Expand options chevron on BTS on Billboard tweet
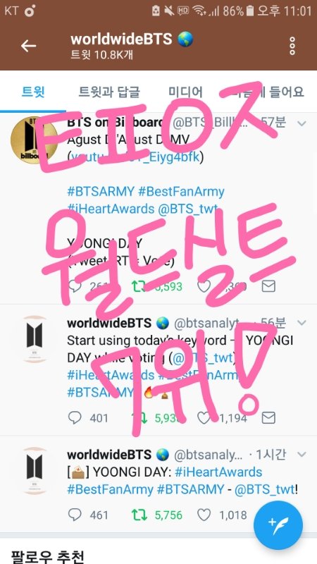Image resolution: width=317 pixels, height=564 pixels. [x=302, y=124]
